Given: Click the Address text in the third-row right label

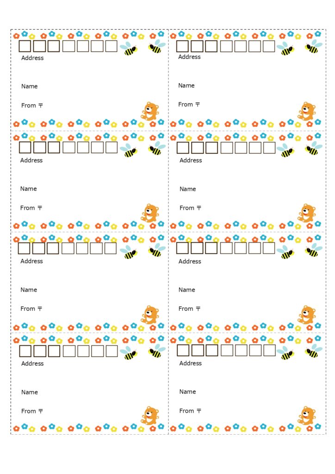Looking at the screenshot, I should tap(190, 262).
